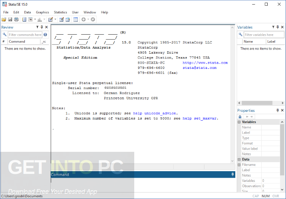
Task: Open the Help menu
Action: click(x=104, y=12)
